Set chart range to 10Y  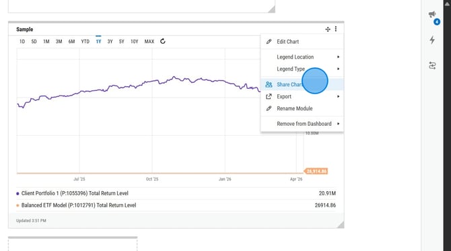click(135, 42)
